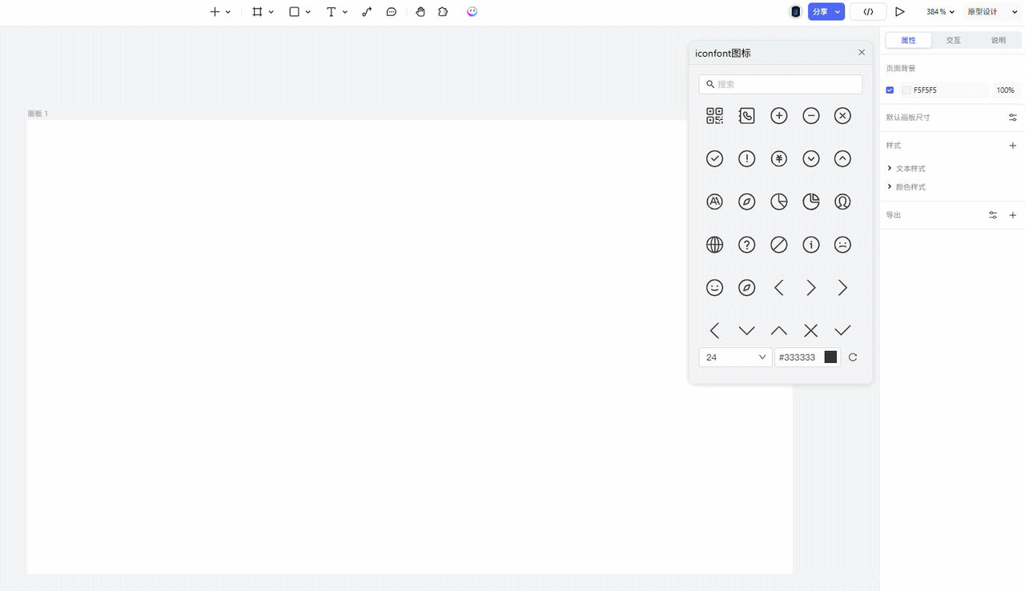Insert the pie chart icon with small slice
The width and height of the screenshot is (1025, 591).
[779, 202]
